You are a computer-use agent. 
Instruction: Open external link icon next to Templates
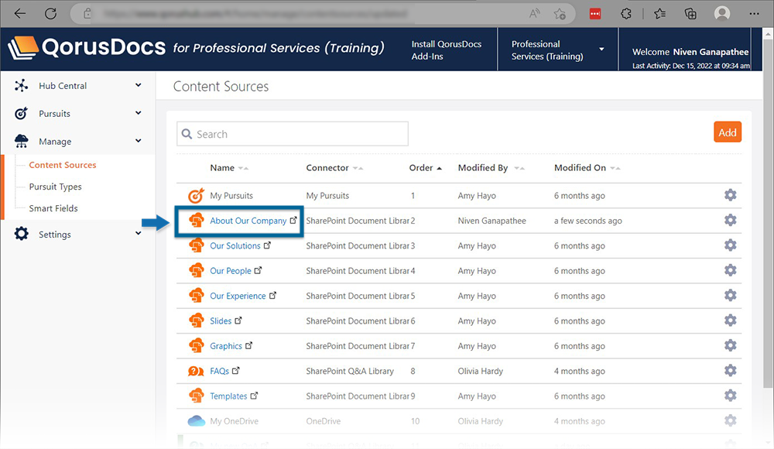coord(254,396)
